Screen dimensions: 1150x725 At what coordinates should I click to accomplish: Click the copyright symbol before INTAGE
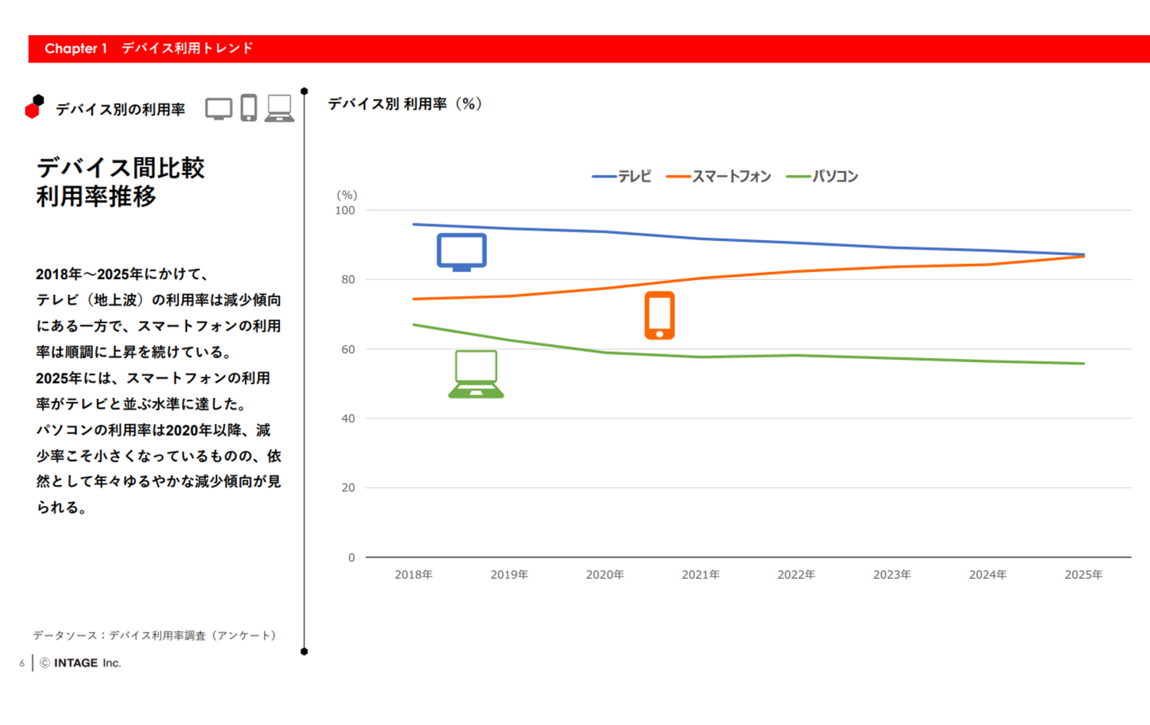point(45,663)
